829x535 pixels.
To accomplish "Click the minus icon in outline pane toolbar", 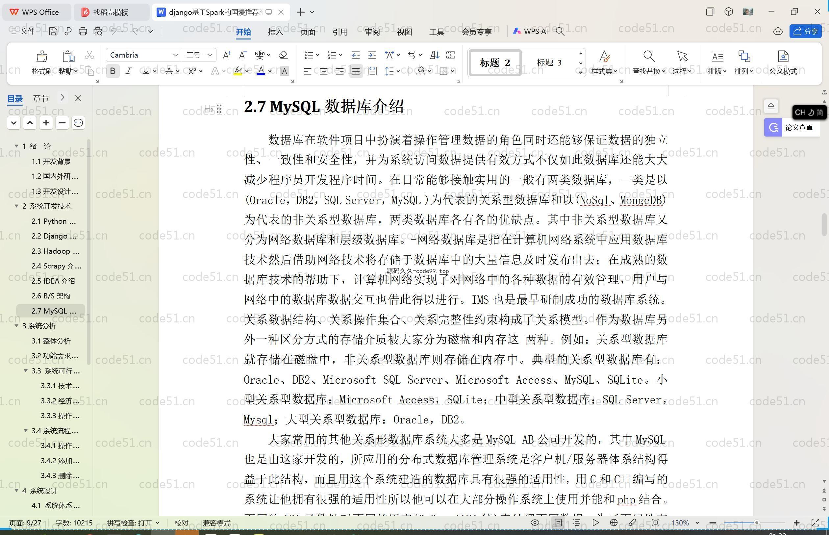I will [x=62, y=123].
